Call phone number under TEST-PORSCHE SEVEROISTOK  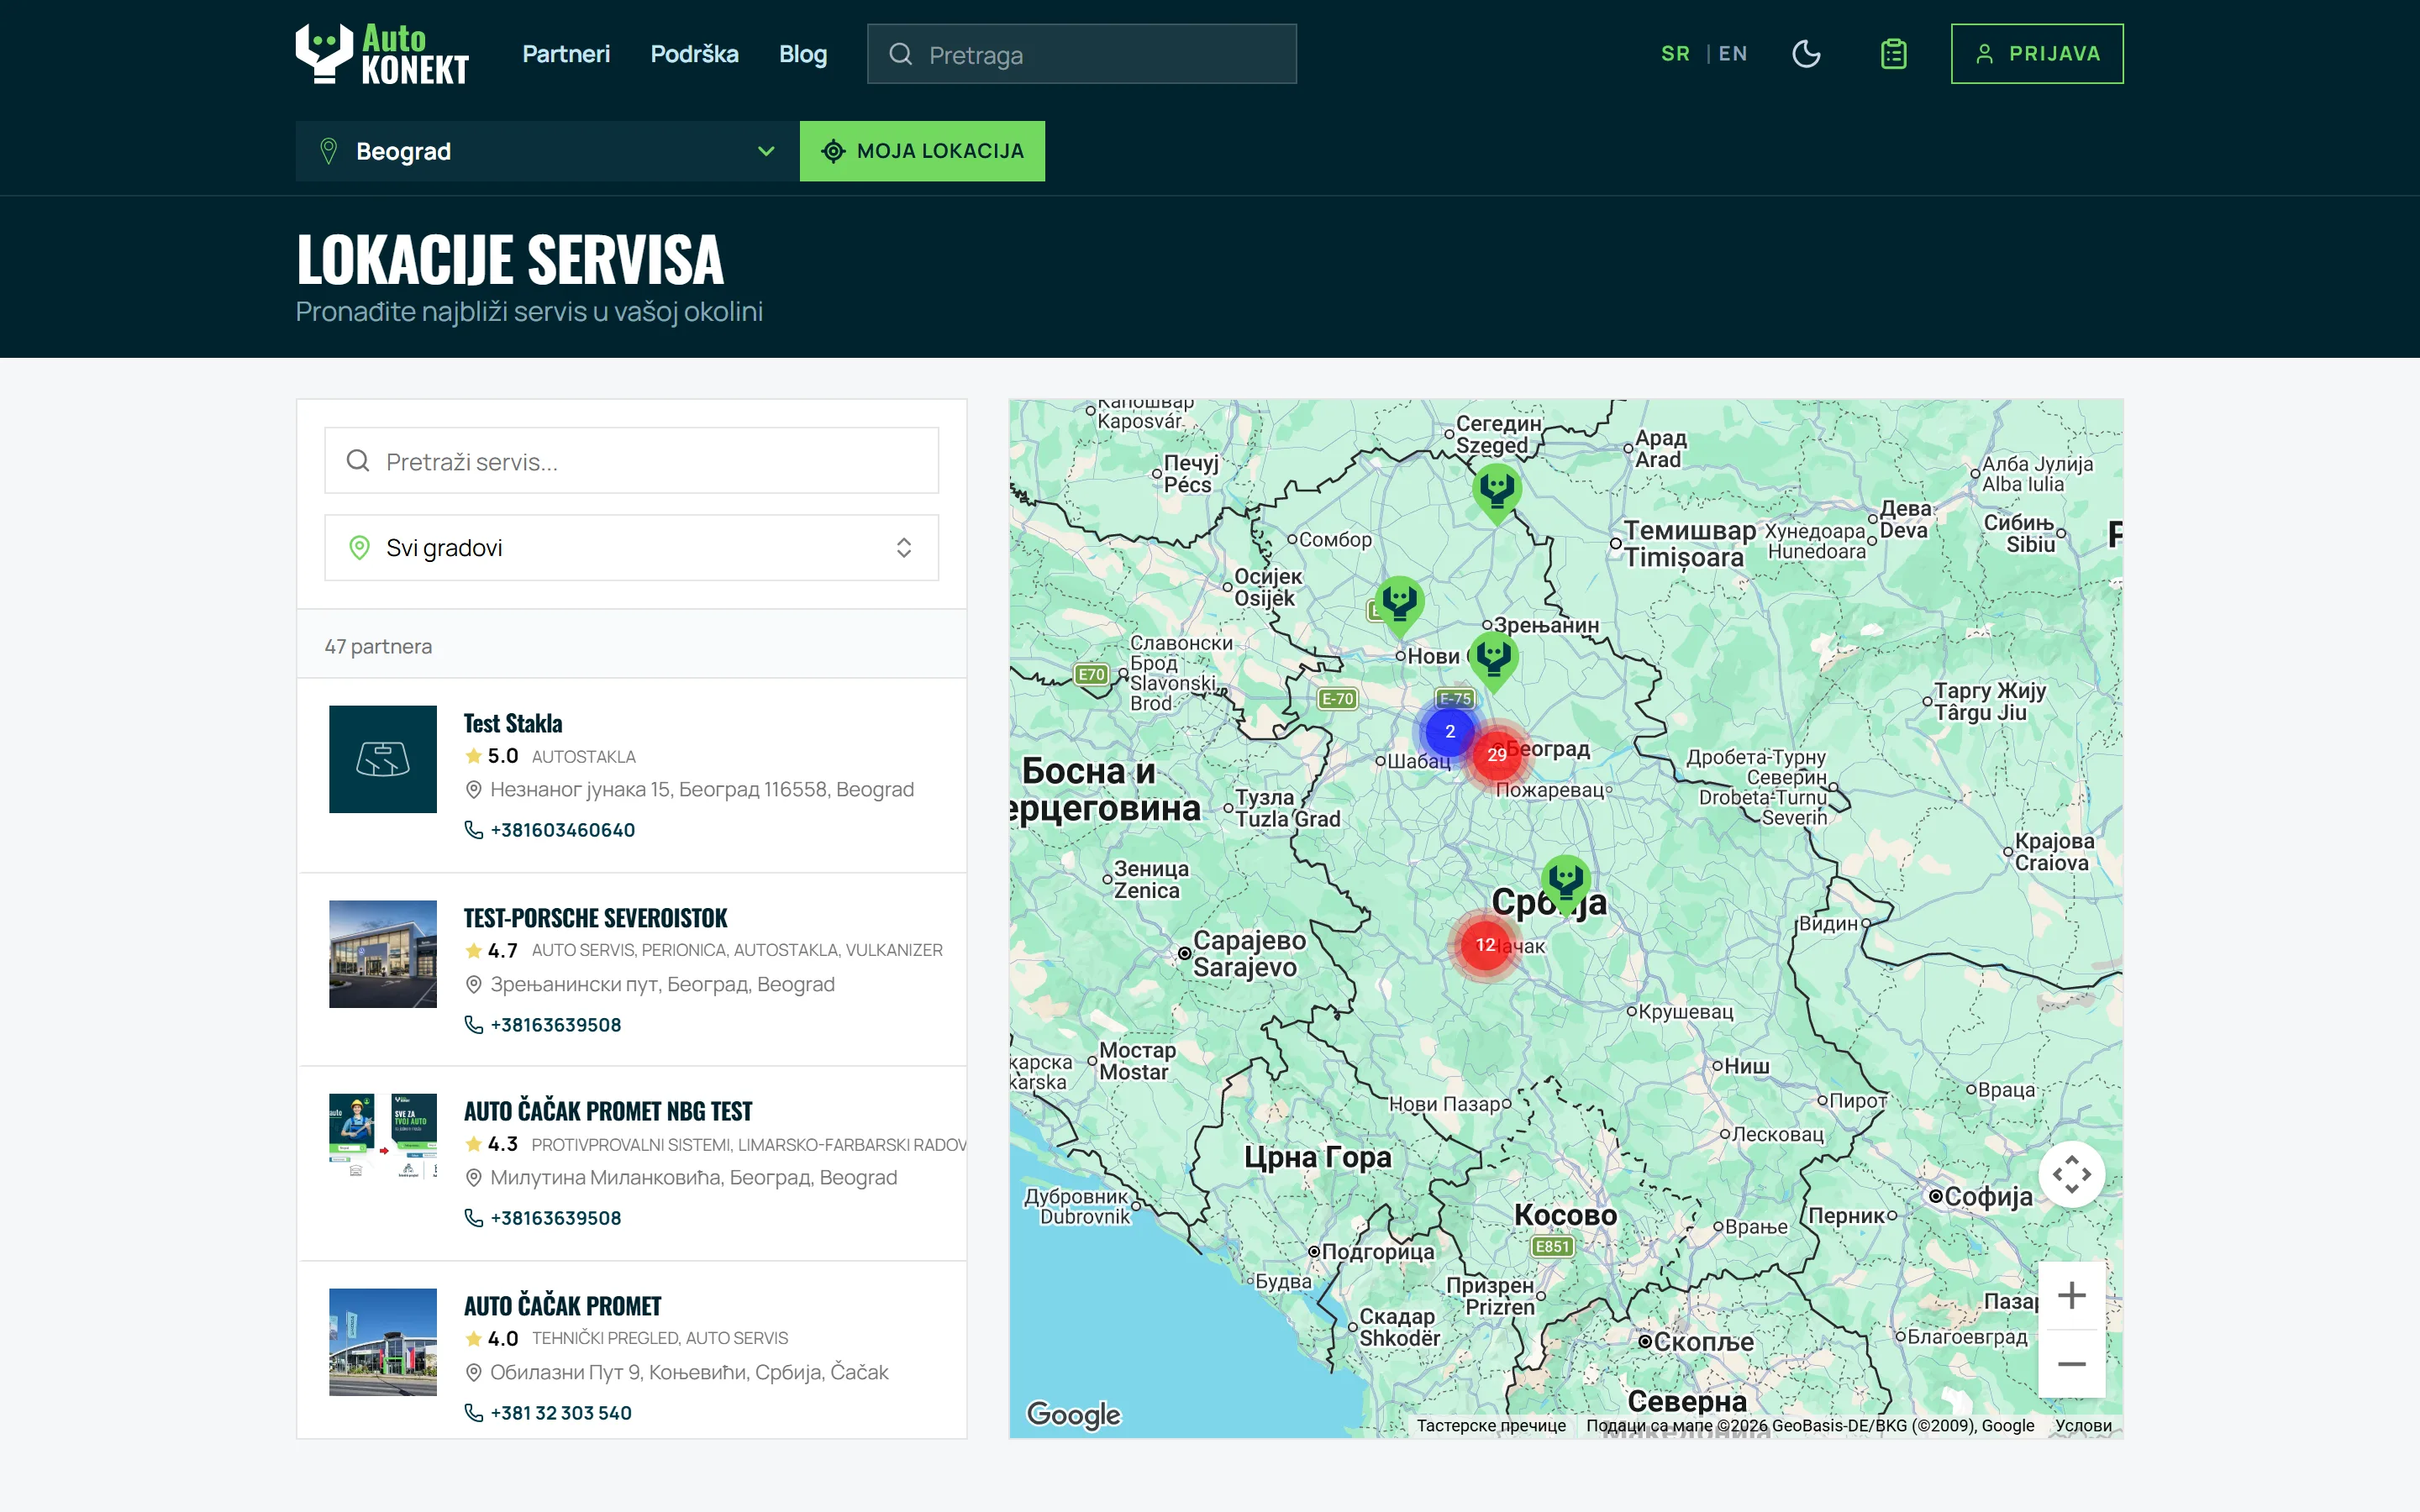point(555,1025)
